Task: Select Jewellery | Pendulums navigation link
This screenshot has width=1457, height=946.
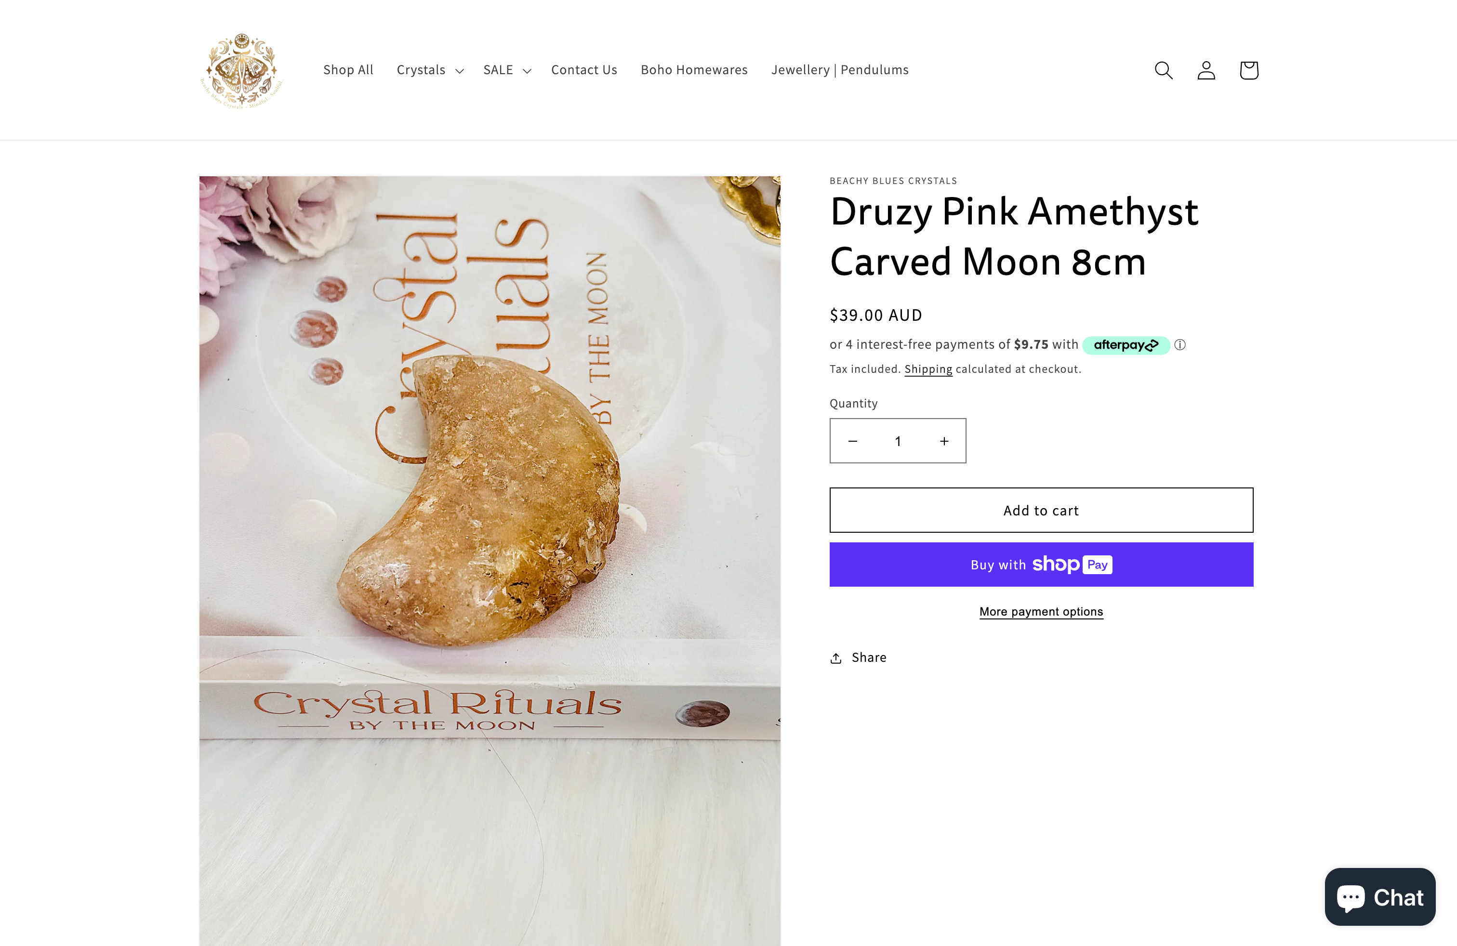Action: pyautogui.click(x=839, y=70)
